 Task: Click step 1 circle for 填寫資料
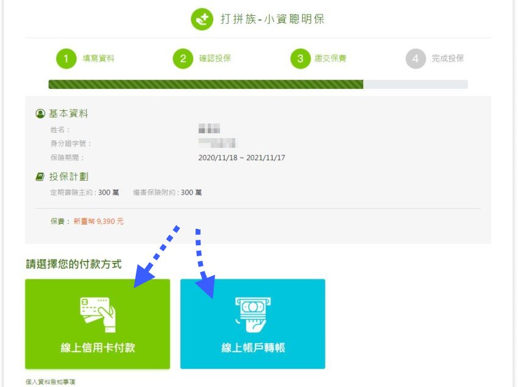pos(66,59)
